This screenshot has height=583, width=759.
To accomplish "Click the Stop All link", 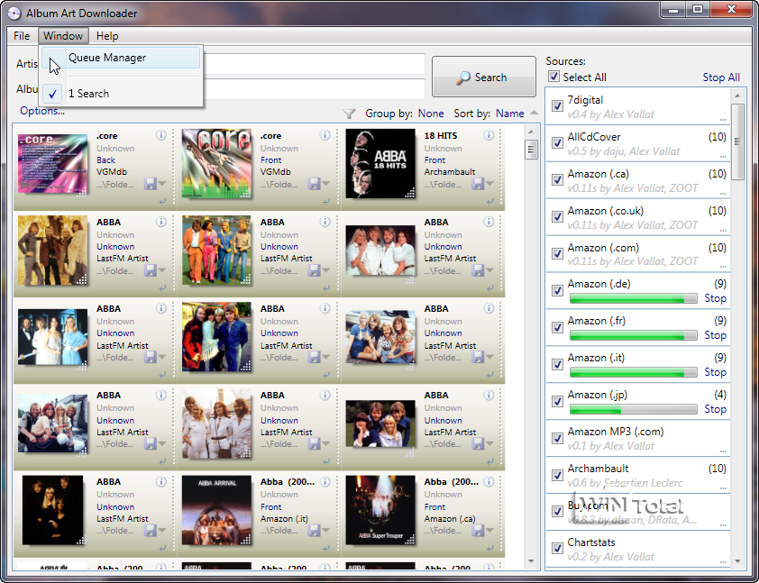I will [721, 77].
